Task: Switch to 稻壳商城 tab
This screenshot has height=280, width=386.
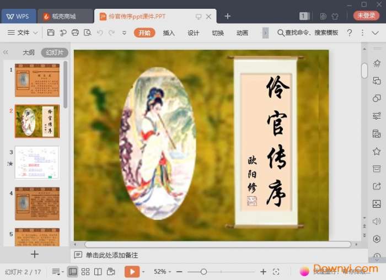Action: tap(65, 16)
